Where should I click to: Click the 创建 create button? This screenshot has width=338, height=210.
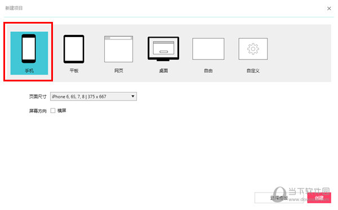(x=319, y=198)
